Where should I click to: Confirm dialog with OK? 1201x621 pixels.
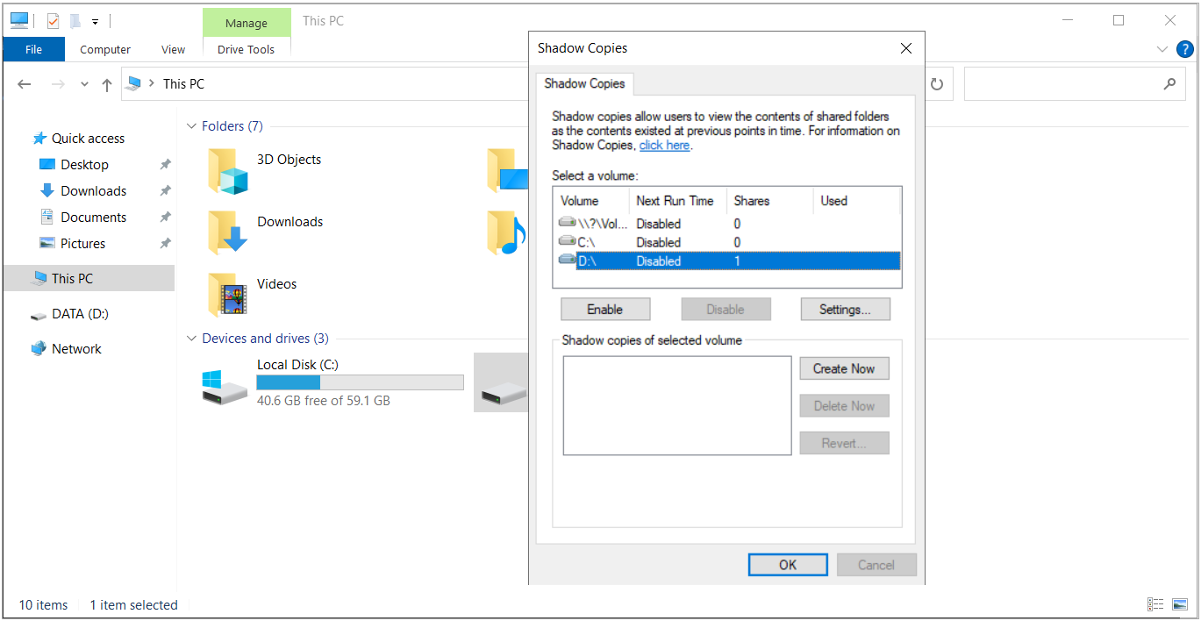[788, 565]
